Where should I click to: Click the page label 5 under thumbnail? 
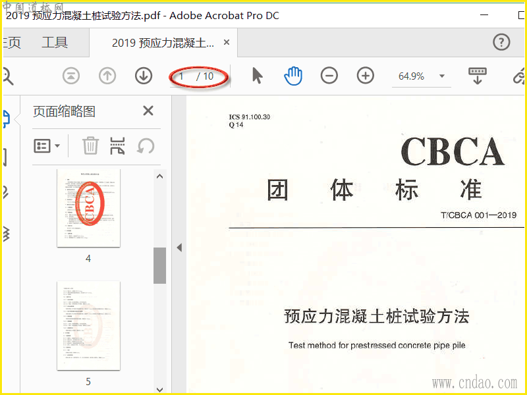click(x=88, y=382)
